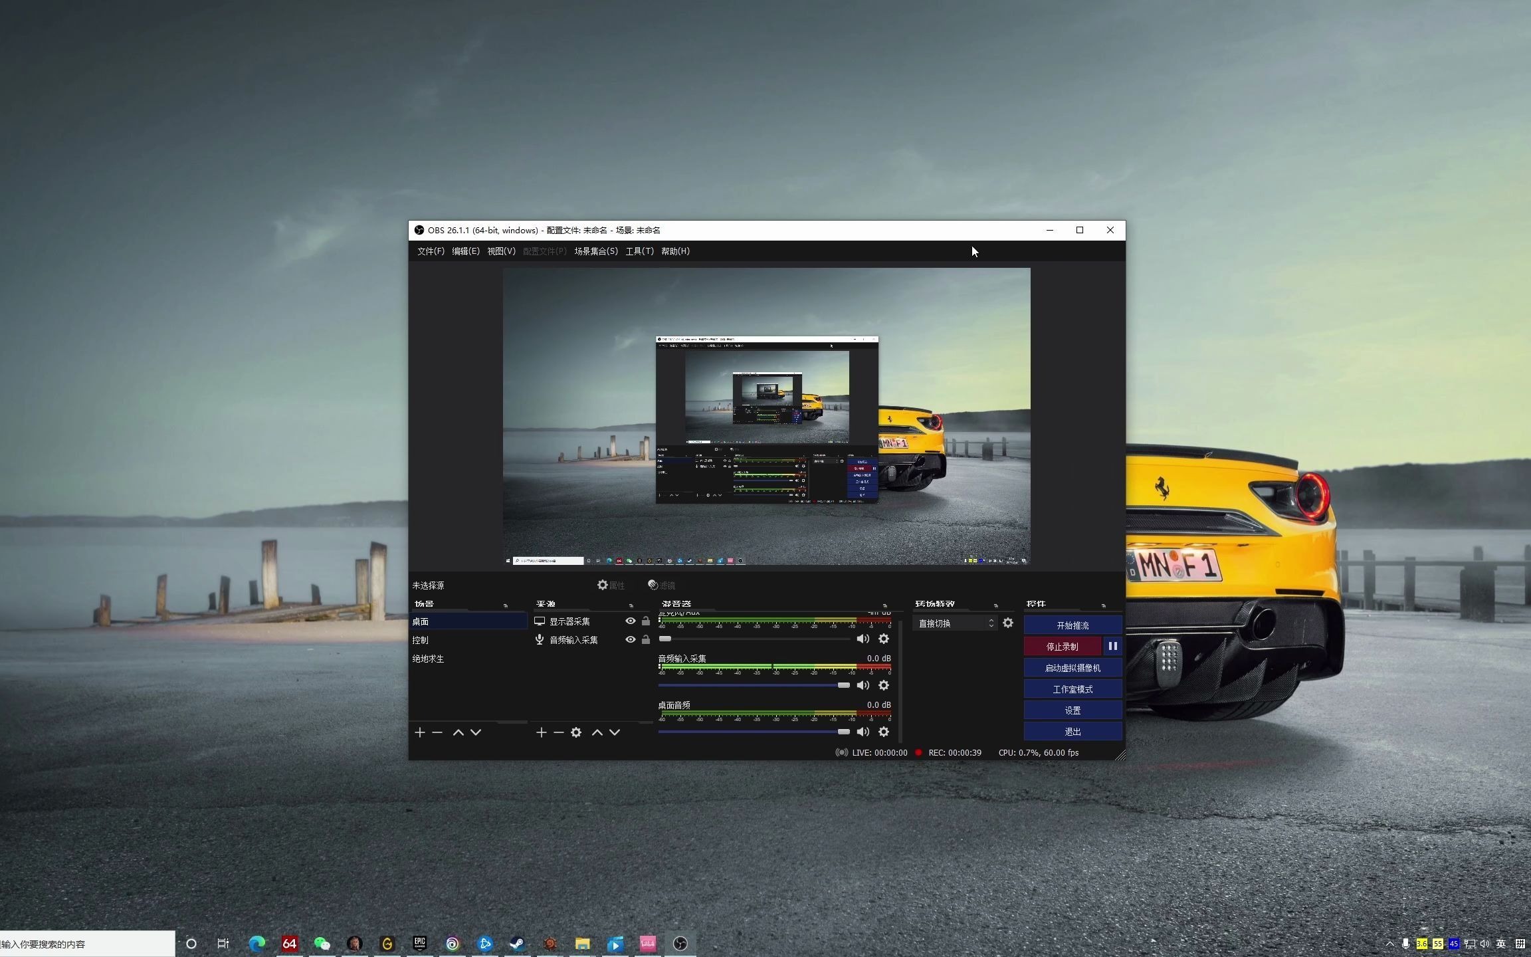Mute the 音频输入采集 speaker icon
The width and height of the screenshot is (1531, 957).
coord(863,685)
